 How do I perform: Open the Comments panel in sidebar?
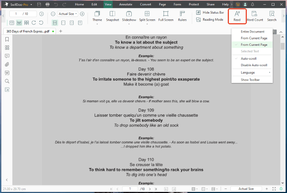click(x=7, y=56)
